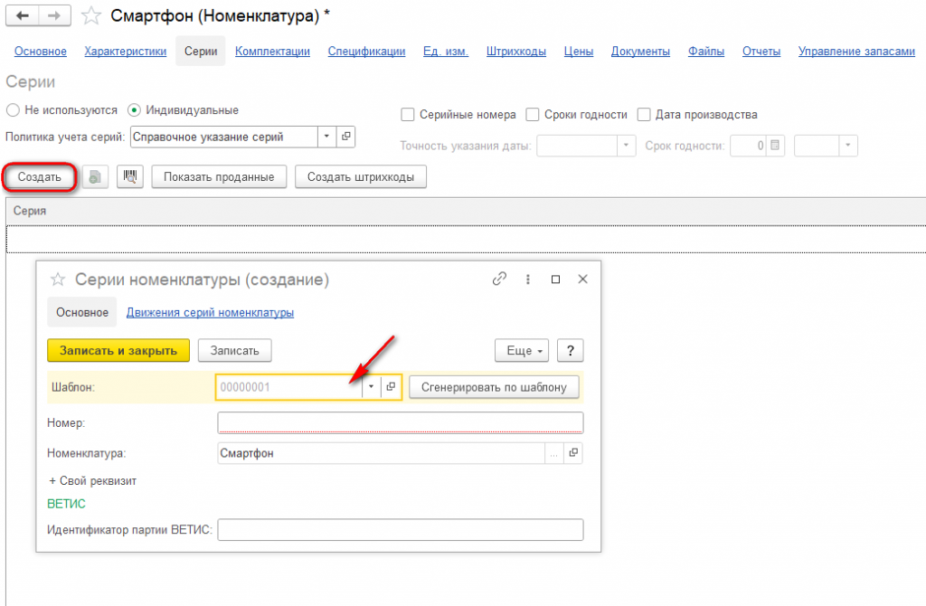
Task: Go to the Штрихкоды tab
Action: (516, 52)
